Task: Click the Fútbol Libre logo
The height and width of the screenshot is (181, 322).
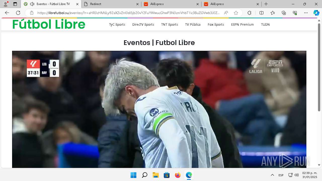Action: tap(49, 24)
